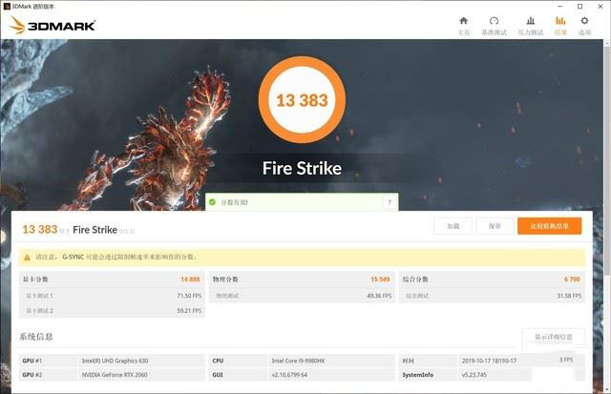This screenshot has height=394, width=611.
Task: Click the question mark help button
Action: (390, 202)
